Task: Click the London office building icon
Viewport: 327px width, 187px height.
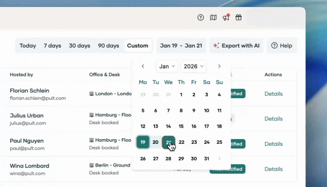Action: (92, 94)
